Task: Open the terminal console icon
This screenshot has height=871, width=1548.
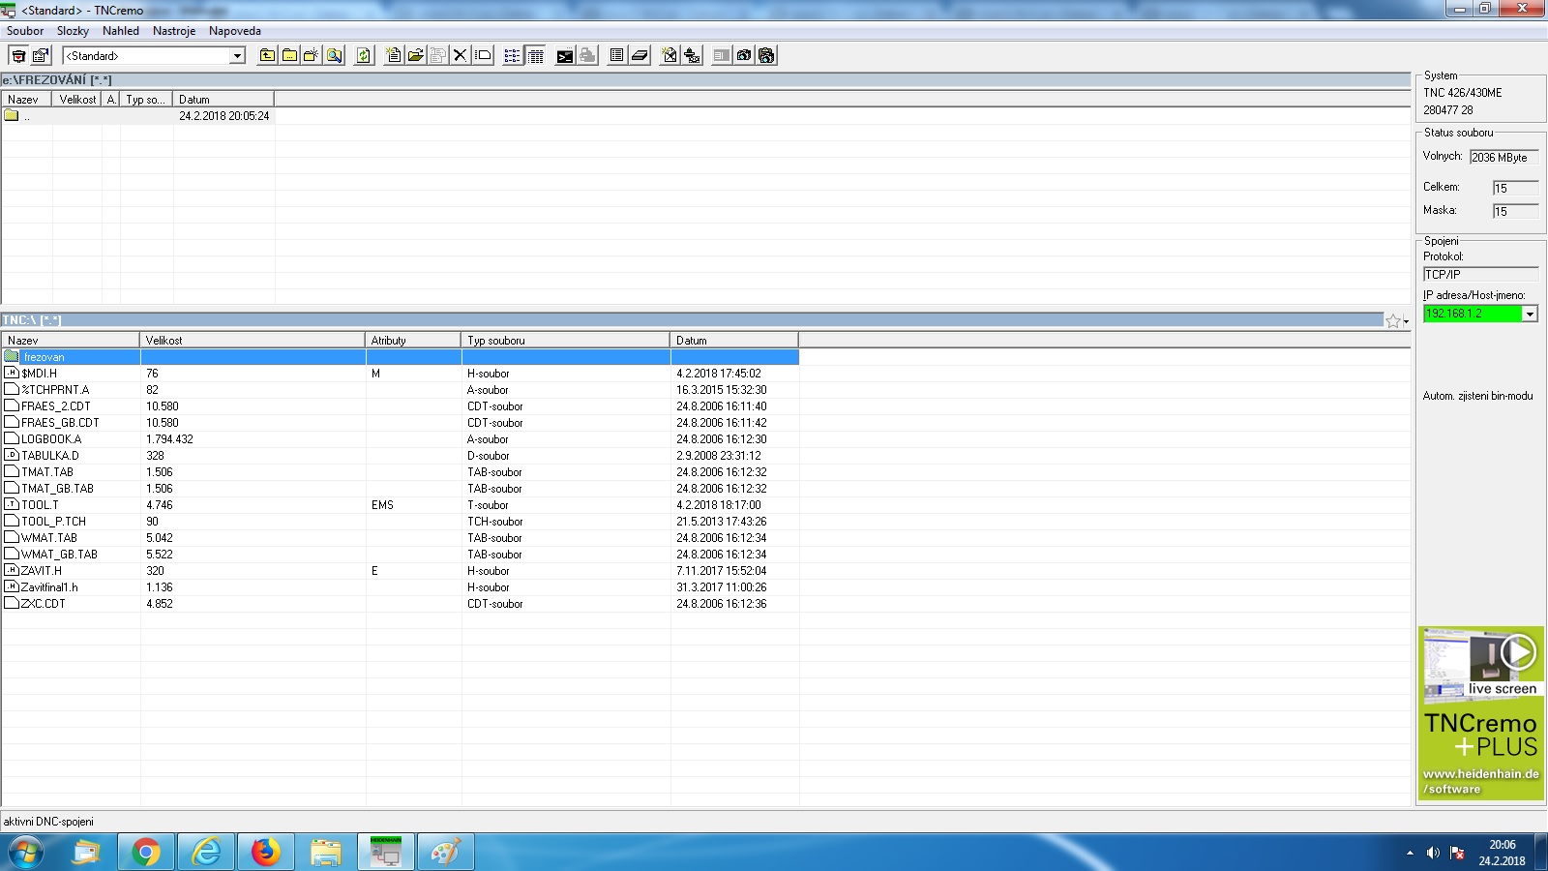Action: coord(565,56)
